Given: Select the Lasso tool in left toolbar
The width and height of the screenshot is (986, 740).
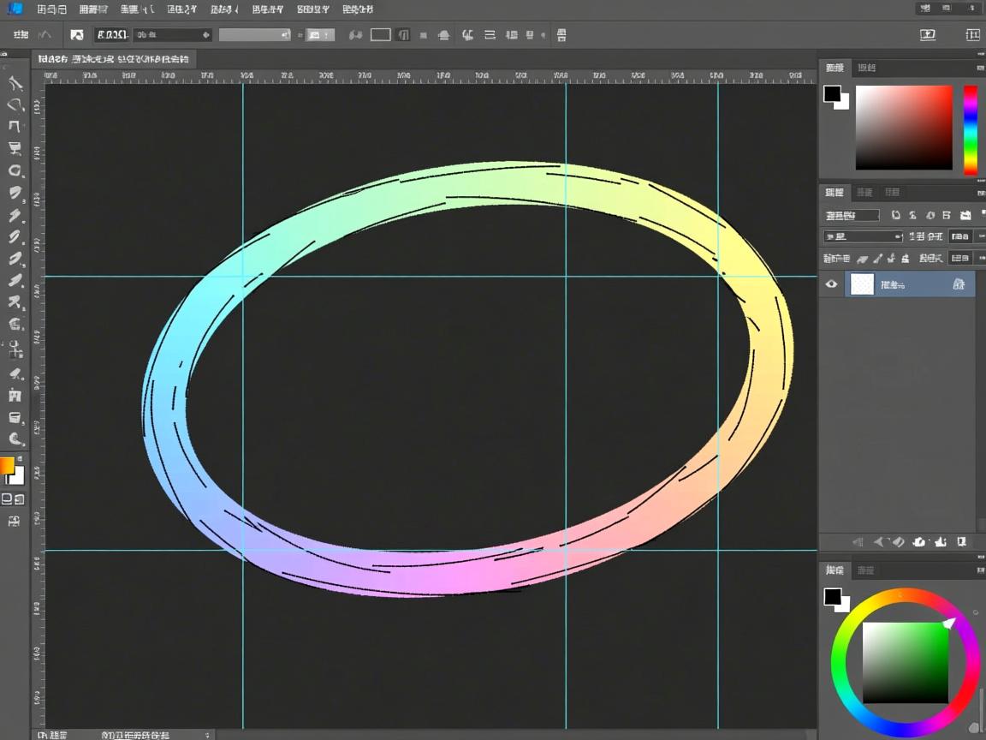Looking at the screenshot, I should tap(15, 104).
